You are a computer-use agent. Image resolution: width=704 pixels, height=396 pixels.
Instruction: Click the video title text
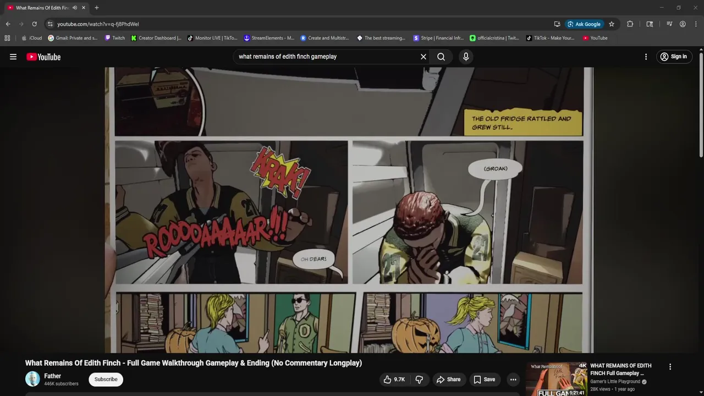pyautogui.click(x=194, y=363)
